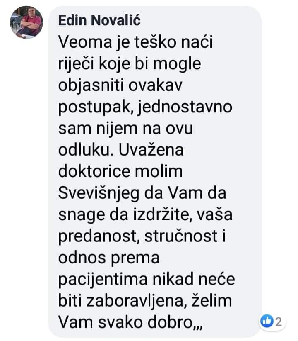
Task: Open the Edin Novalić name link
Action: 100,20
